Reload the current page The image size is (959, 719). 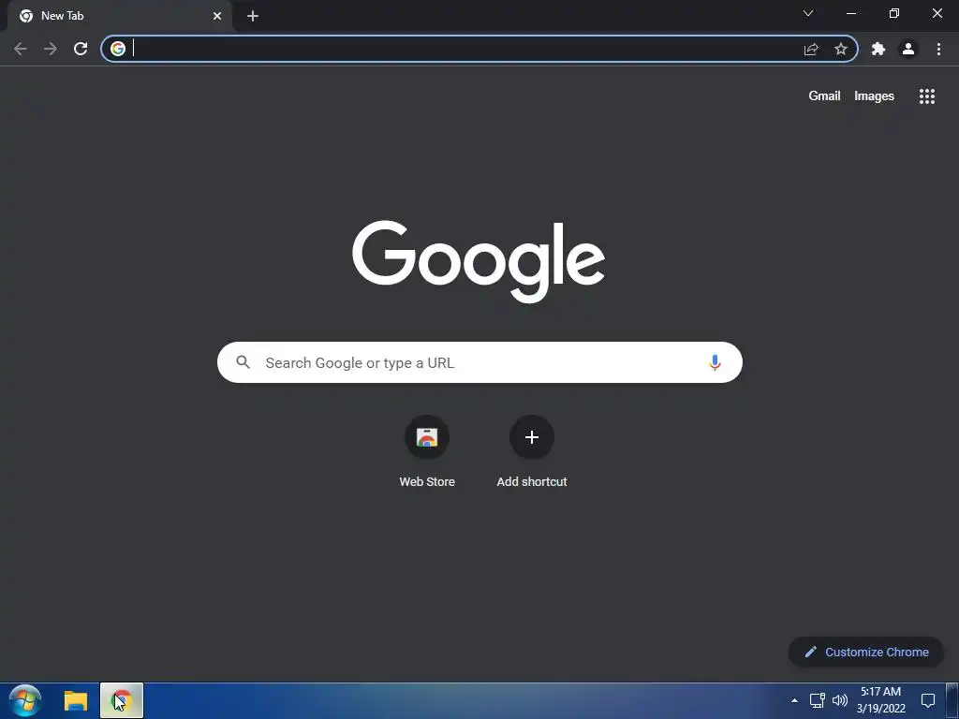[x=81, y=49]
